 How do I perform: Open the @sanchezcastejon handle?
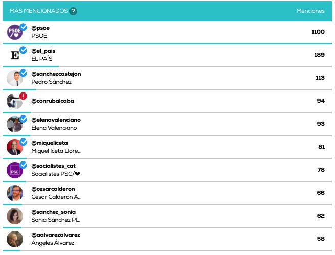point(56,74)
